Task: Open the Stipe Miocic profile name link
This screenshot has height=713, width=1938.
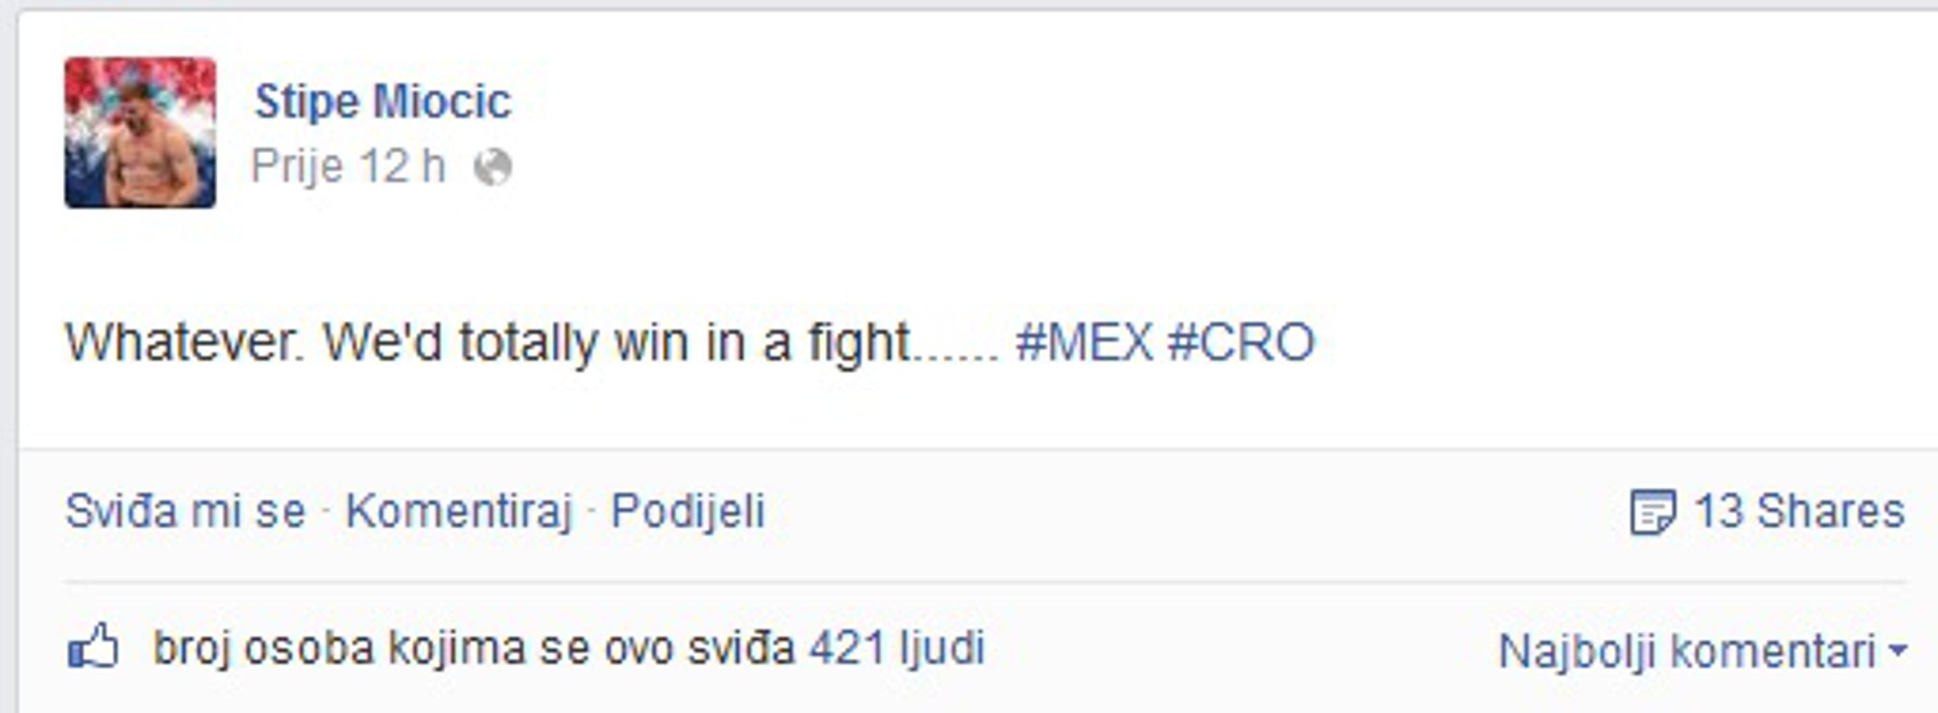Action: pyautogui.click(x=383, y=102)
